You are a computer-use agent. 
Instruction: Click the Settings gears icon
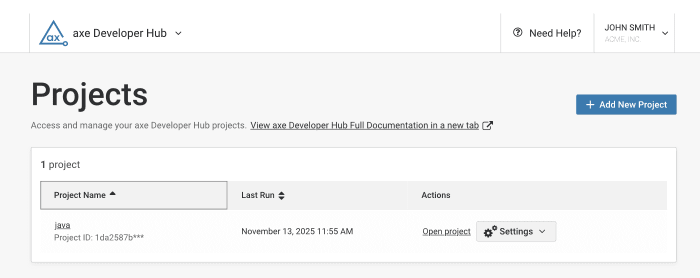tap(490, 231)
